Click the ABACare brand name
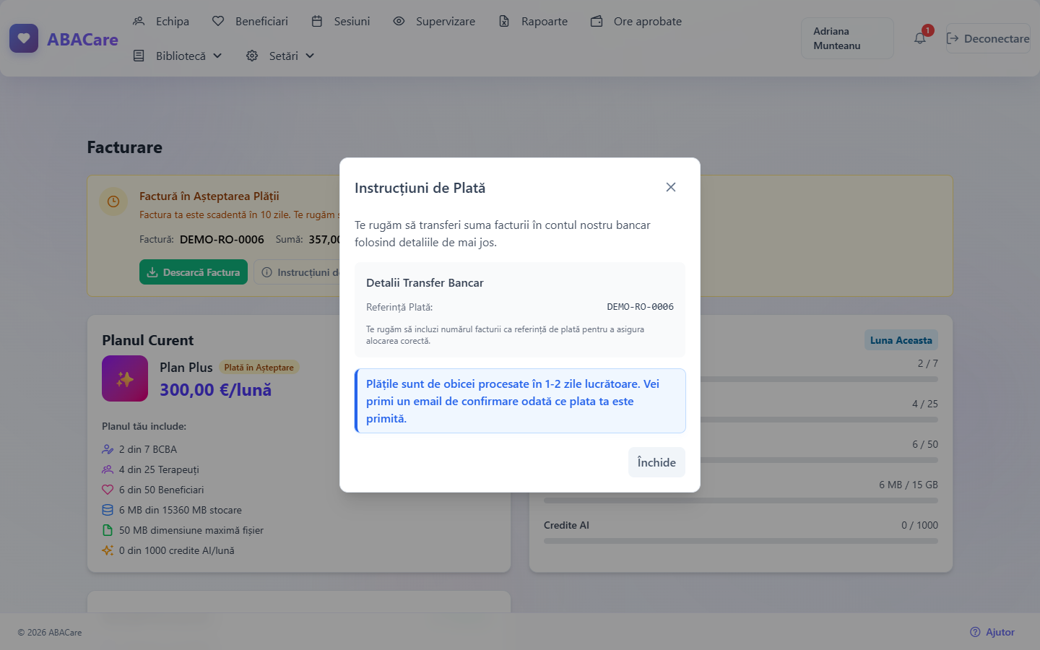This screenshot has width=1040, height=650. (82, 40)
